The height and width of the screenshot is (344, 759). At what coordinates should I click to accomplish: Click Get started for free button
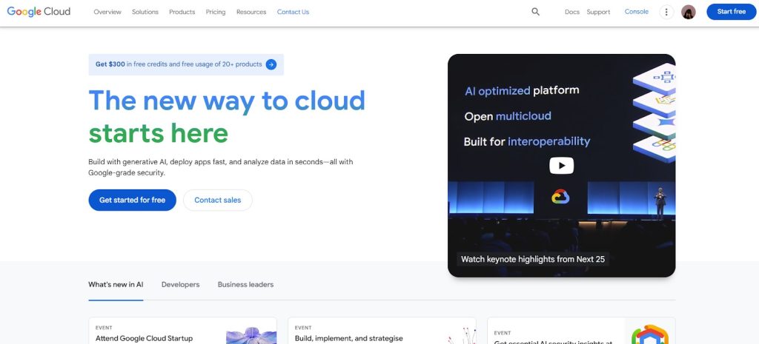(132, 200)
